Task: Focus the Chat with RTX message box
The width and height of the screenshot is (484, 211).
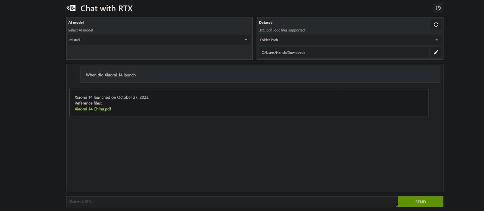Action: coord(232,202)
